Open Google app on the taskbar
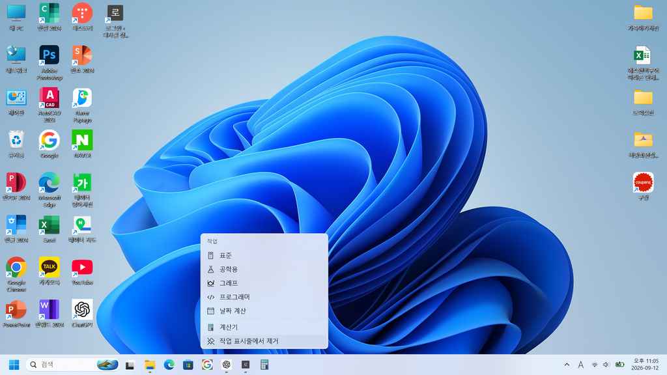667x375 pixels. pyautogui.click(x=207, y=365)
